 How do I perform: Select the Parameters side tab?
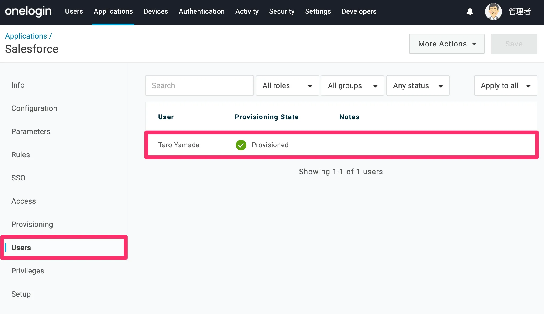click(x=31, y=131)
